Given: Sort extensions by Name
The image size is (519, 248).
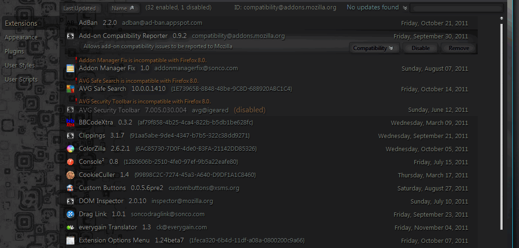Looking at the screenshot, I should click(123, 8).
